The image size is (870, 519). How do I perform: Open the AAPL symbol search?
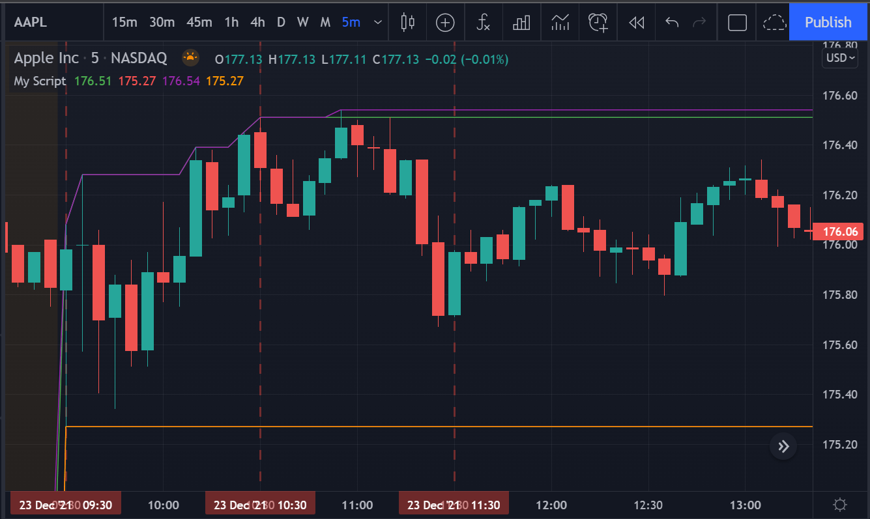29,21
